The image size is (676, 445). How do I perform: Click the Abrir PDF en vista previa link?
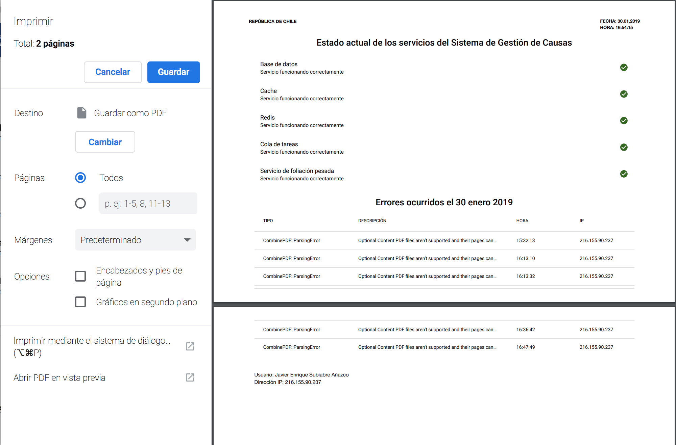(59, 377)
